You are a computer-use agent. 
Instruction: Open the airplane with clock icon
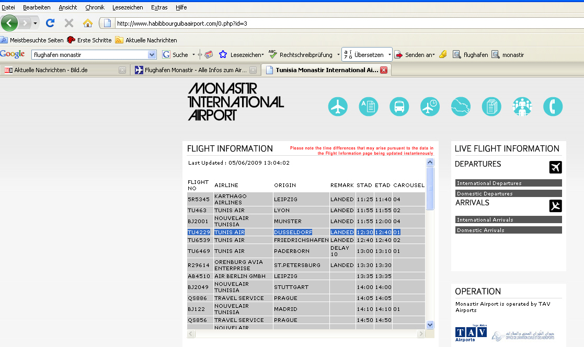coord(430,107)
